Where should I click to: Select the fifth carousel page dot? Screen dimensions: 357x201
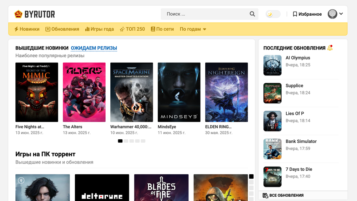coord(143,141)
